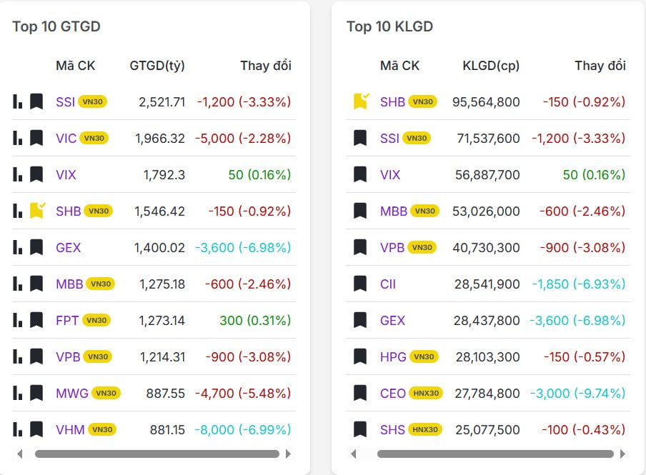Viewport: 646px width, 475px height.
Task: Sort by KLGD(cp) column header
Action: [491, 66]
